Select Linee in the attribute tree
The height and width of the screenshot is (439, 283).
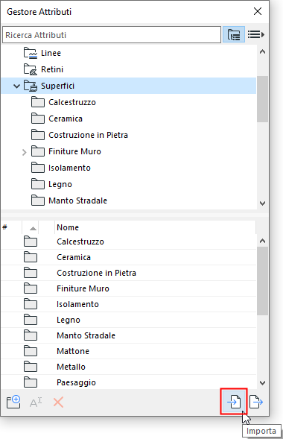click(x=51, y=53)
